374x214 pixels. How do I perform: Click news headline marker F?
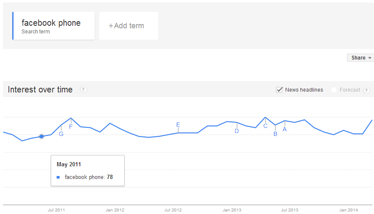coord(71,127)
